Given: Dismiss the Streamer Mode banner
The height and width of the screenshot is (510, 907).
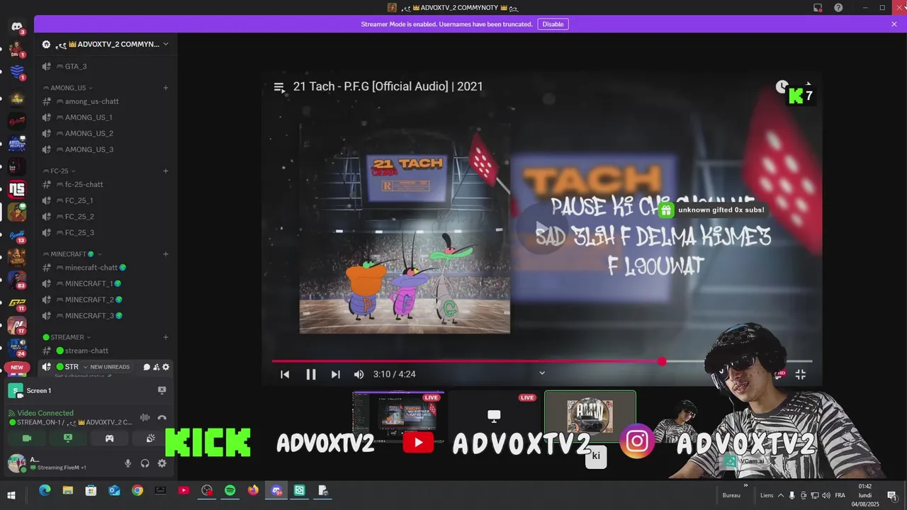Looking at the screenshot, I should (x=894, y=24).
